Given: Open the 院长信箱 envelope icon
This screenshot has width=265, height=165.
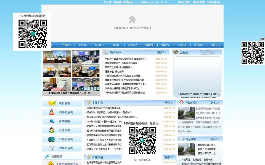Looking at the screenshot, I should tap(52, 103).
